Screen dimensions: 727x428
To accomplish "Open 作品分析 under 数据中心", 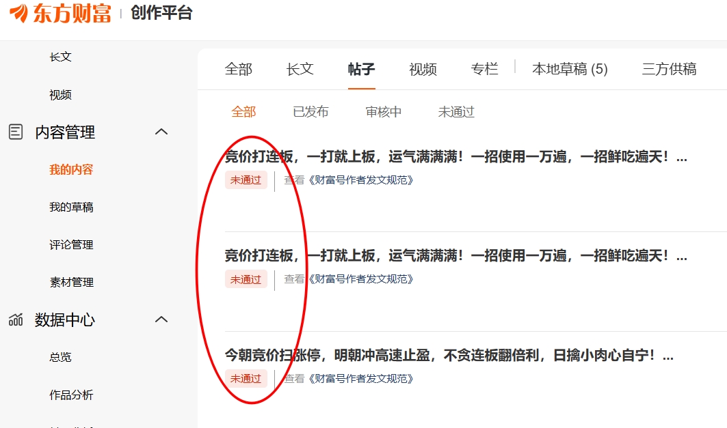I will pos(71,395).
